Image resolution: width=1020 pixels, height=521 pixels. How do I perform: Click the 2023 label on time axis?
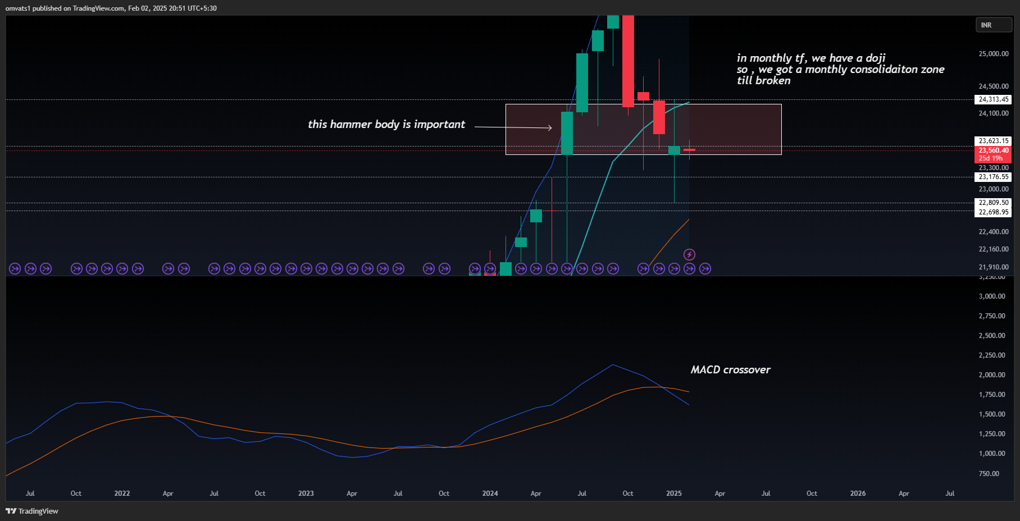click(x=306, y=493)
